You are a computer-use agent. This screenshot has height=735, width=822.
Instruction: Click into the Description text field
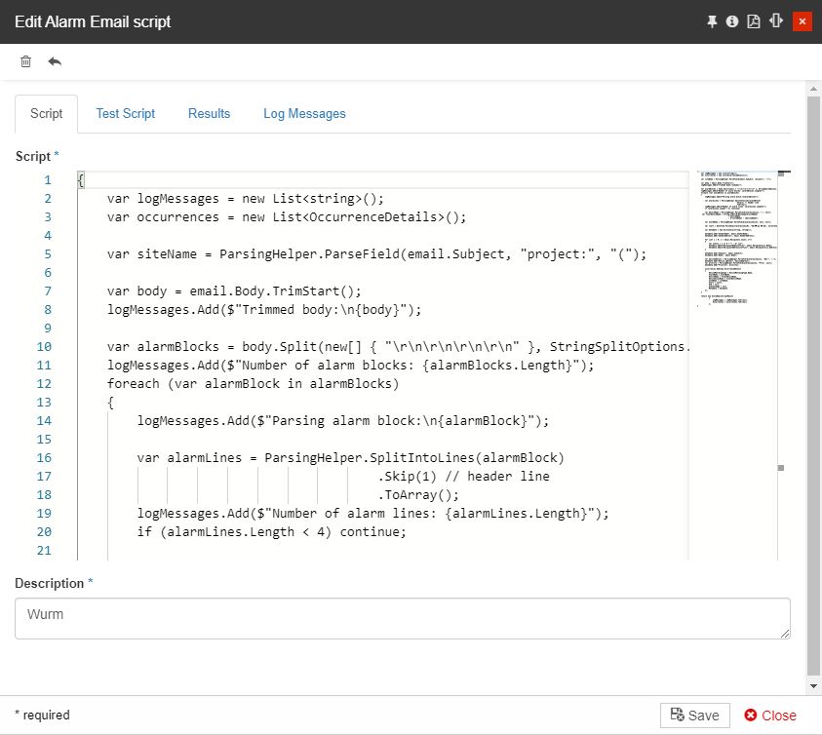(402, 619)
